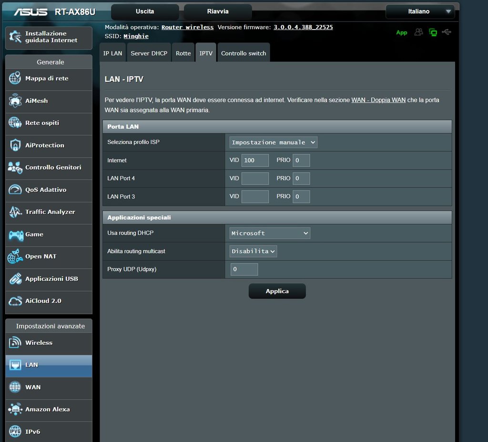Open the Wireless settings icon
This screenshot has width=488, height=442.
pos(15,343)
